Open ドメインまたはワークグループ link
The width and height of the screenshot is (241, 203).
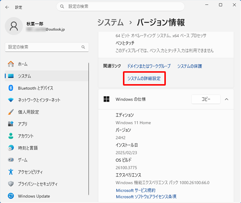(149, 66)
